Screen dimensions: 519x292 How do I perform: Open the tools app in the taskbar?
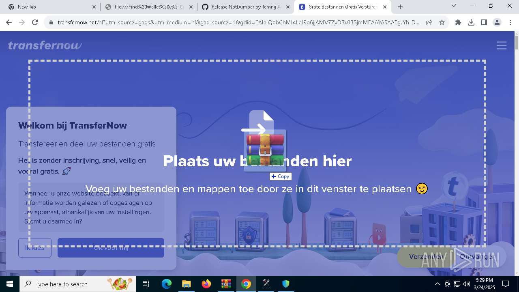(x=266, y=284)
